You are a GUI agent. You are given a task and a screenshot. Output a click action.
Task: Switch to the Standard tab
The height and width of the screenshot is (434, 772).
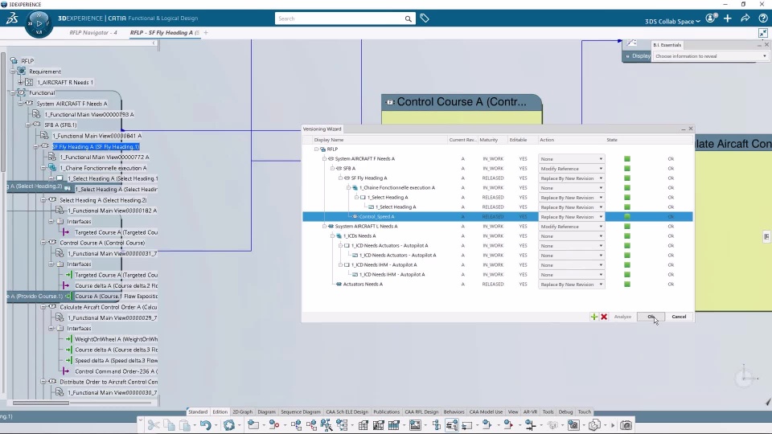(x=198, y=411)
